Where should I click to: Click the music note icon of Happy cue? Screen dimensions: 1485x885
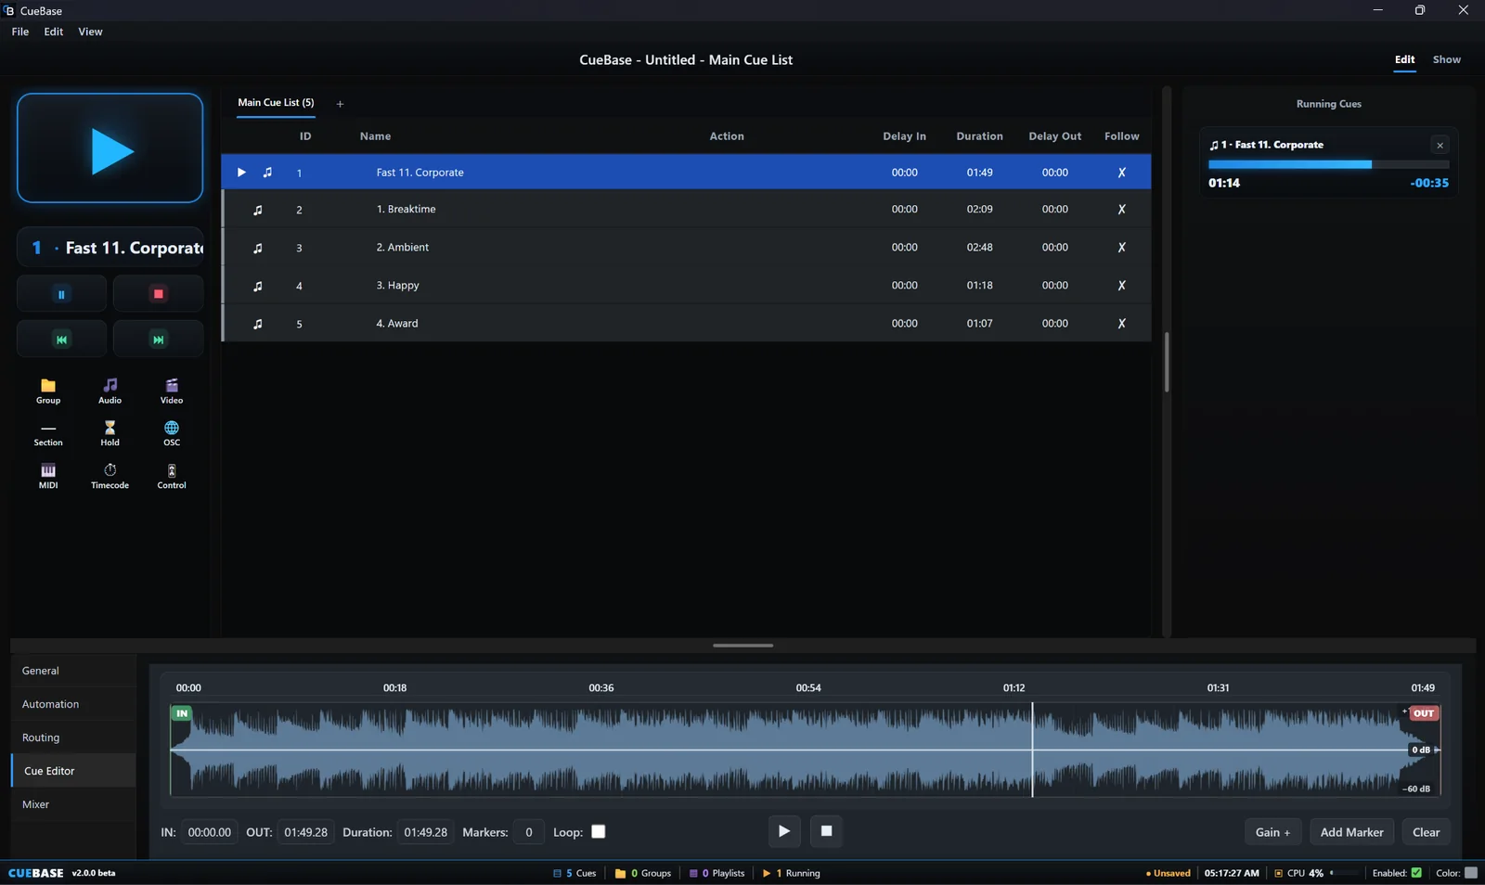pos(258,286)
